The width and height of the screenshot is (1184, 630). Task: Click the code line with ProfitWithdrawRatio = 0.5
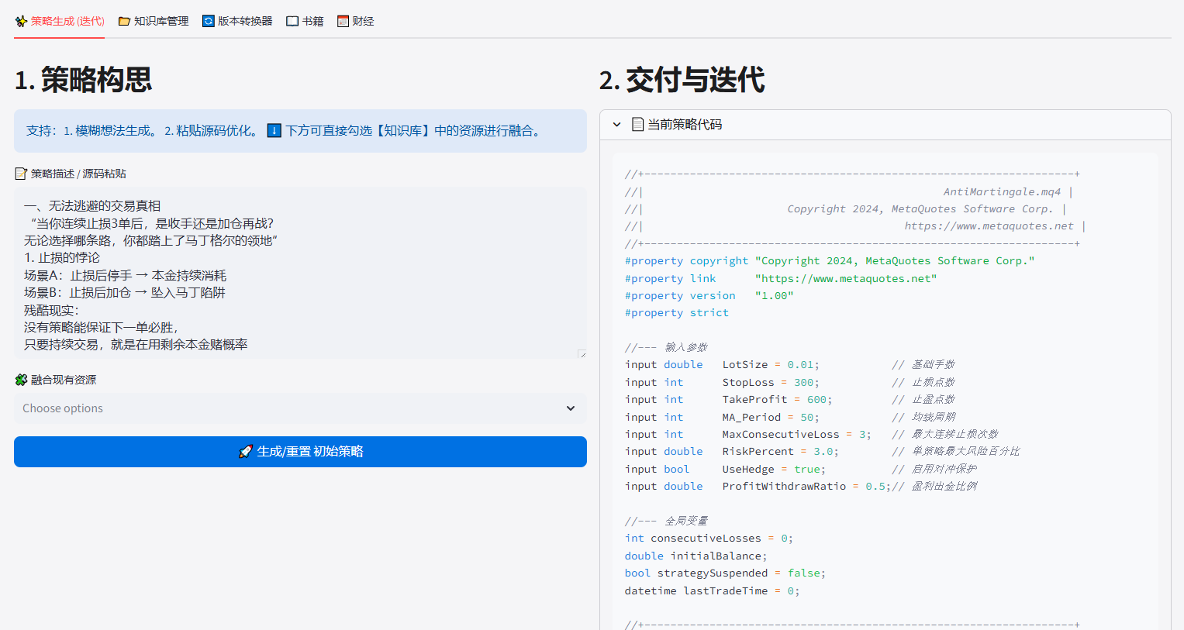click(801, 487)
